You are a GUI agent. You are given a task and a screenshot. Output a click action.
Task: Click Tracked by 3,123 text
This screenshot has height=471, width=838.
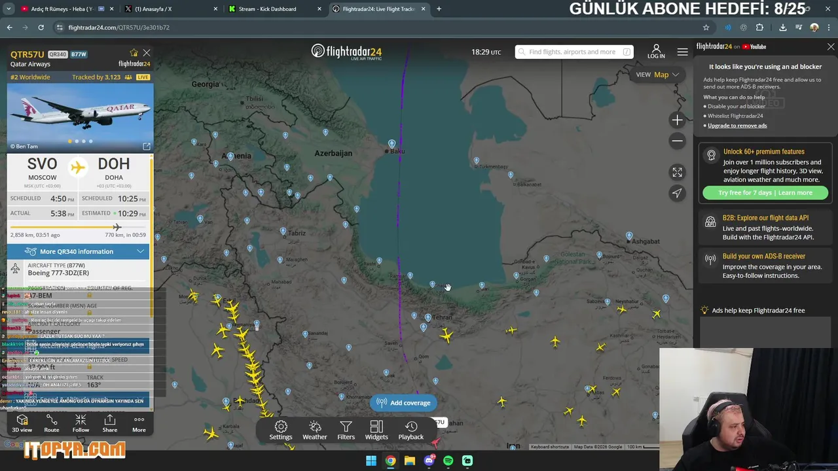pos(96,77)
